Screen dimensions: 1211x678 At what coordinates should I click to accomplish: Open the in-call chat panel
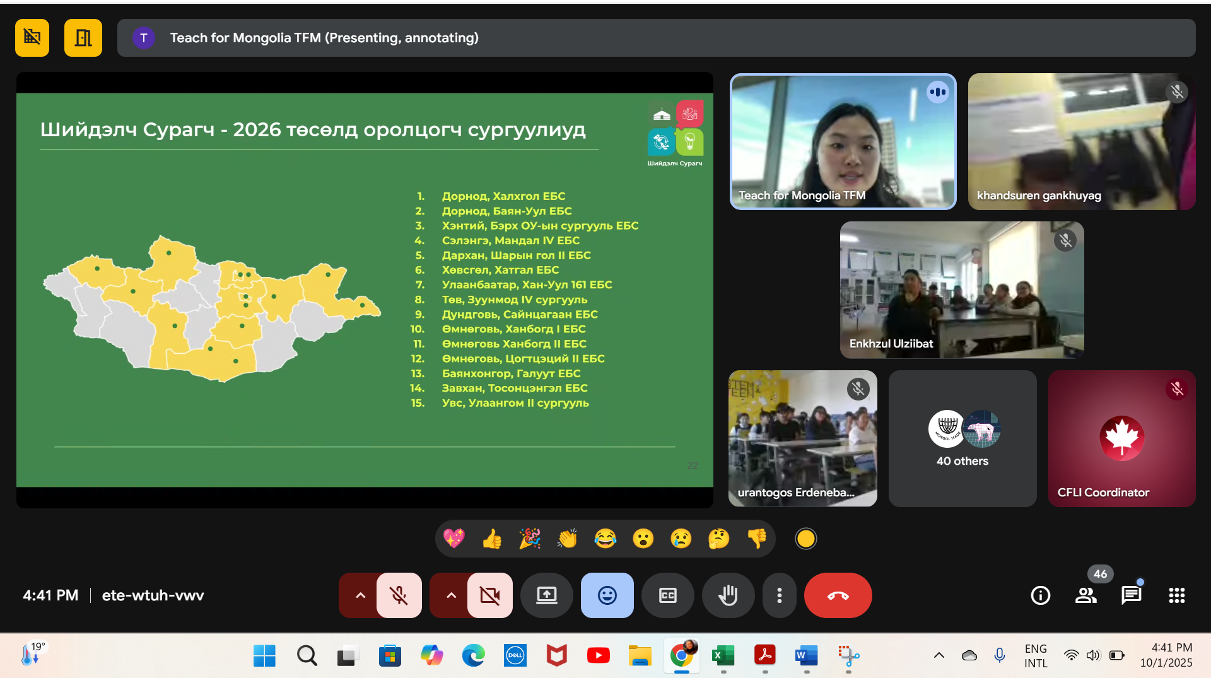1131,595
